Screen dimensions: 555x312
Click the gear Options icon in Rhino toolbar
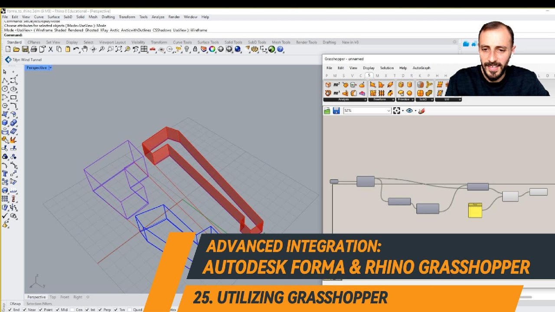tap(255, 49)
